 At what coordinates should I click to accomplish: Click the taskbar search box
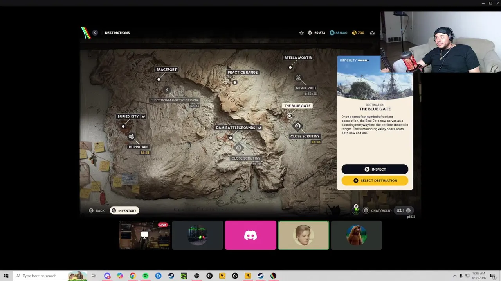(50, 276)
